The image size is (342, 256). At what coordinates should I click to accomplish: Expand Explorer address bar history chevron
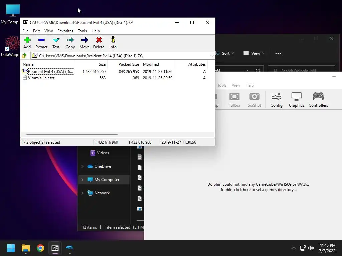click(247, 70)
